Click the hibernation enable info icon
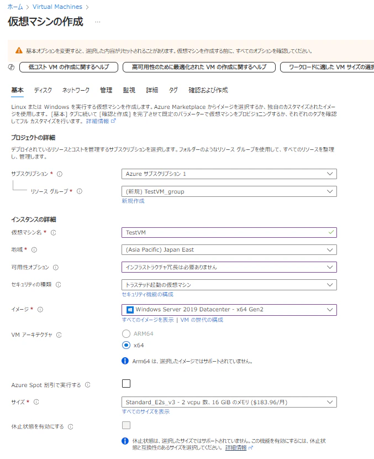374x459 pixels. 71,426
